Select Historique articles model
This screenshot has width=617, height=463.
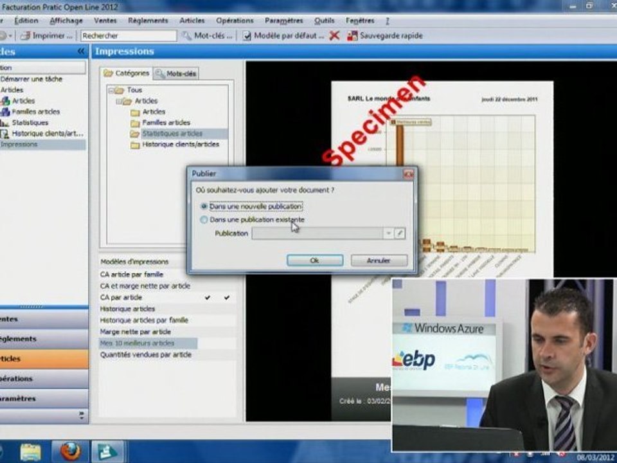[x=127, y=309]
